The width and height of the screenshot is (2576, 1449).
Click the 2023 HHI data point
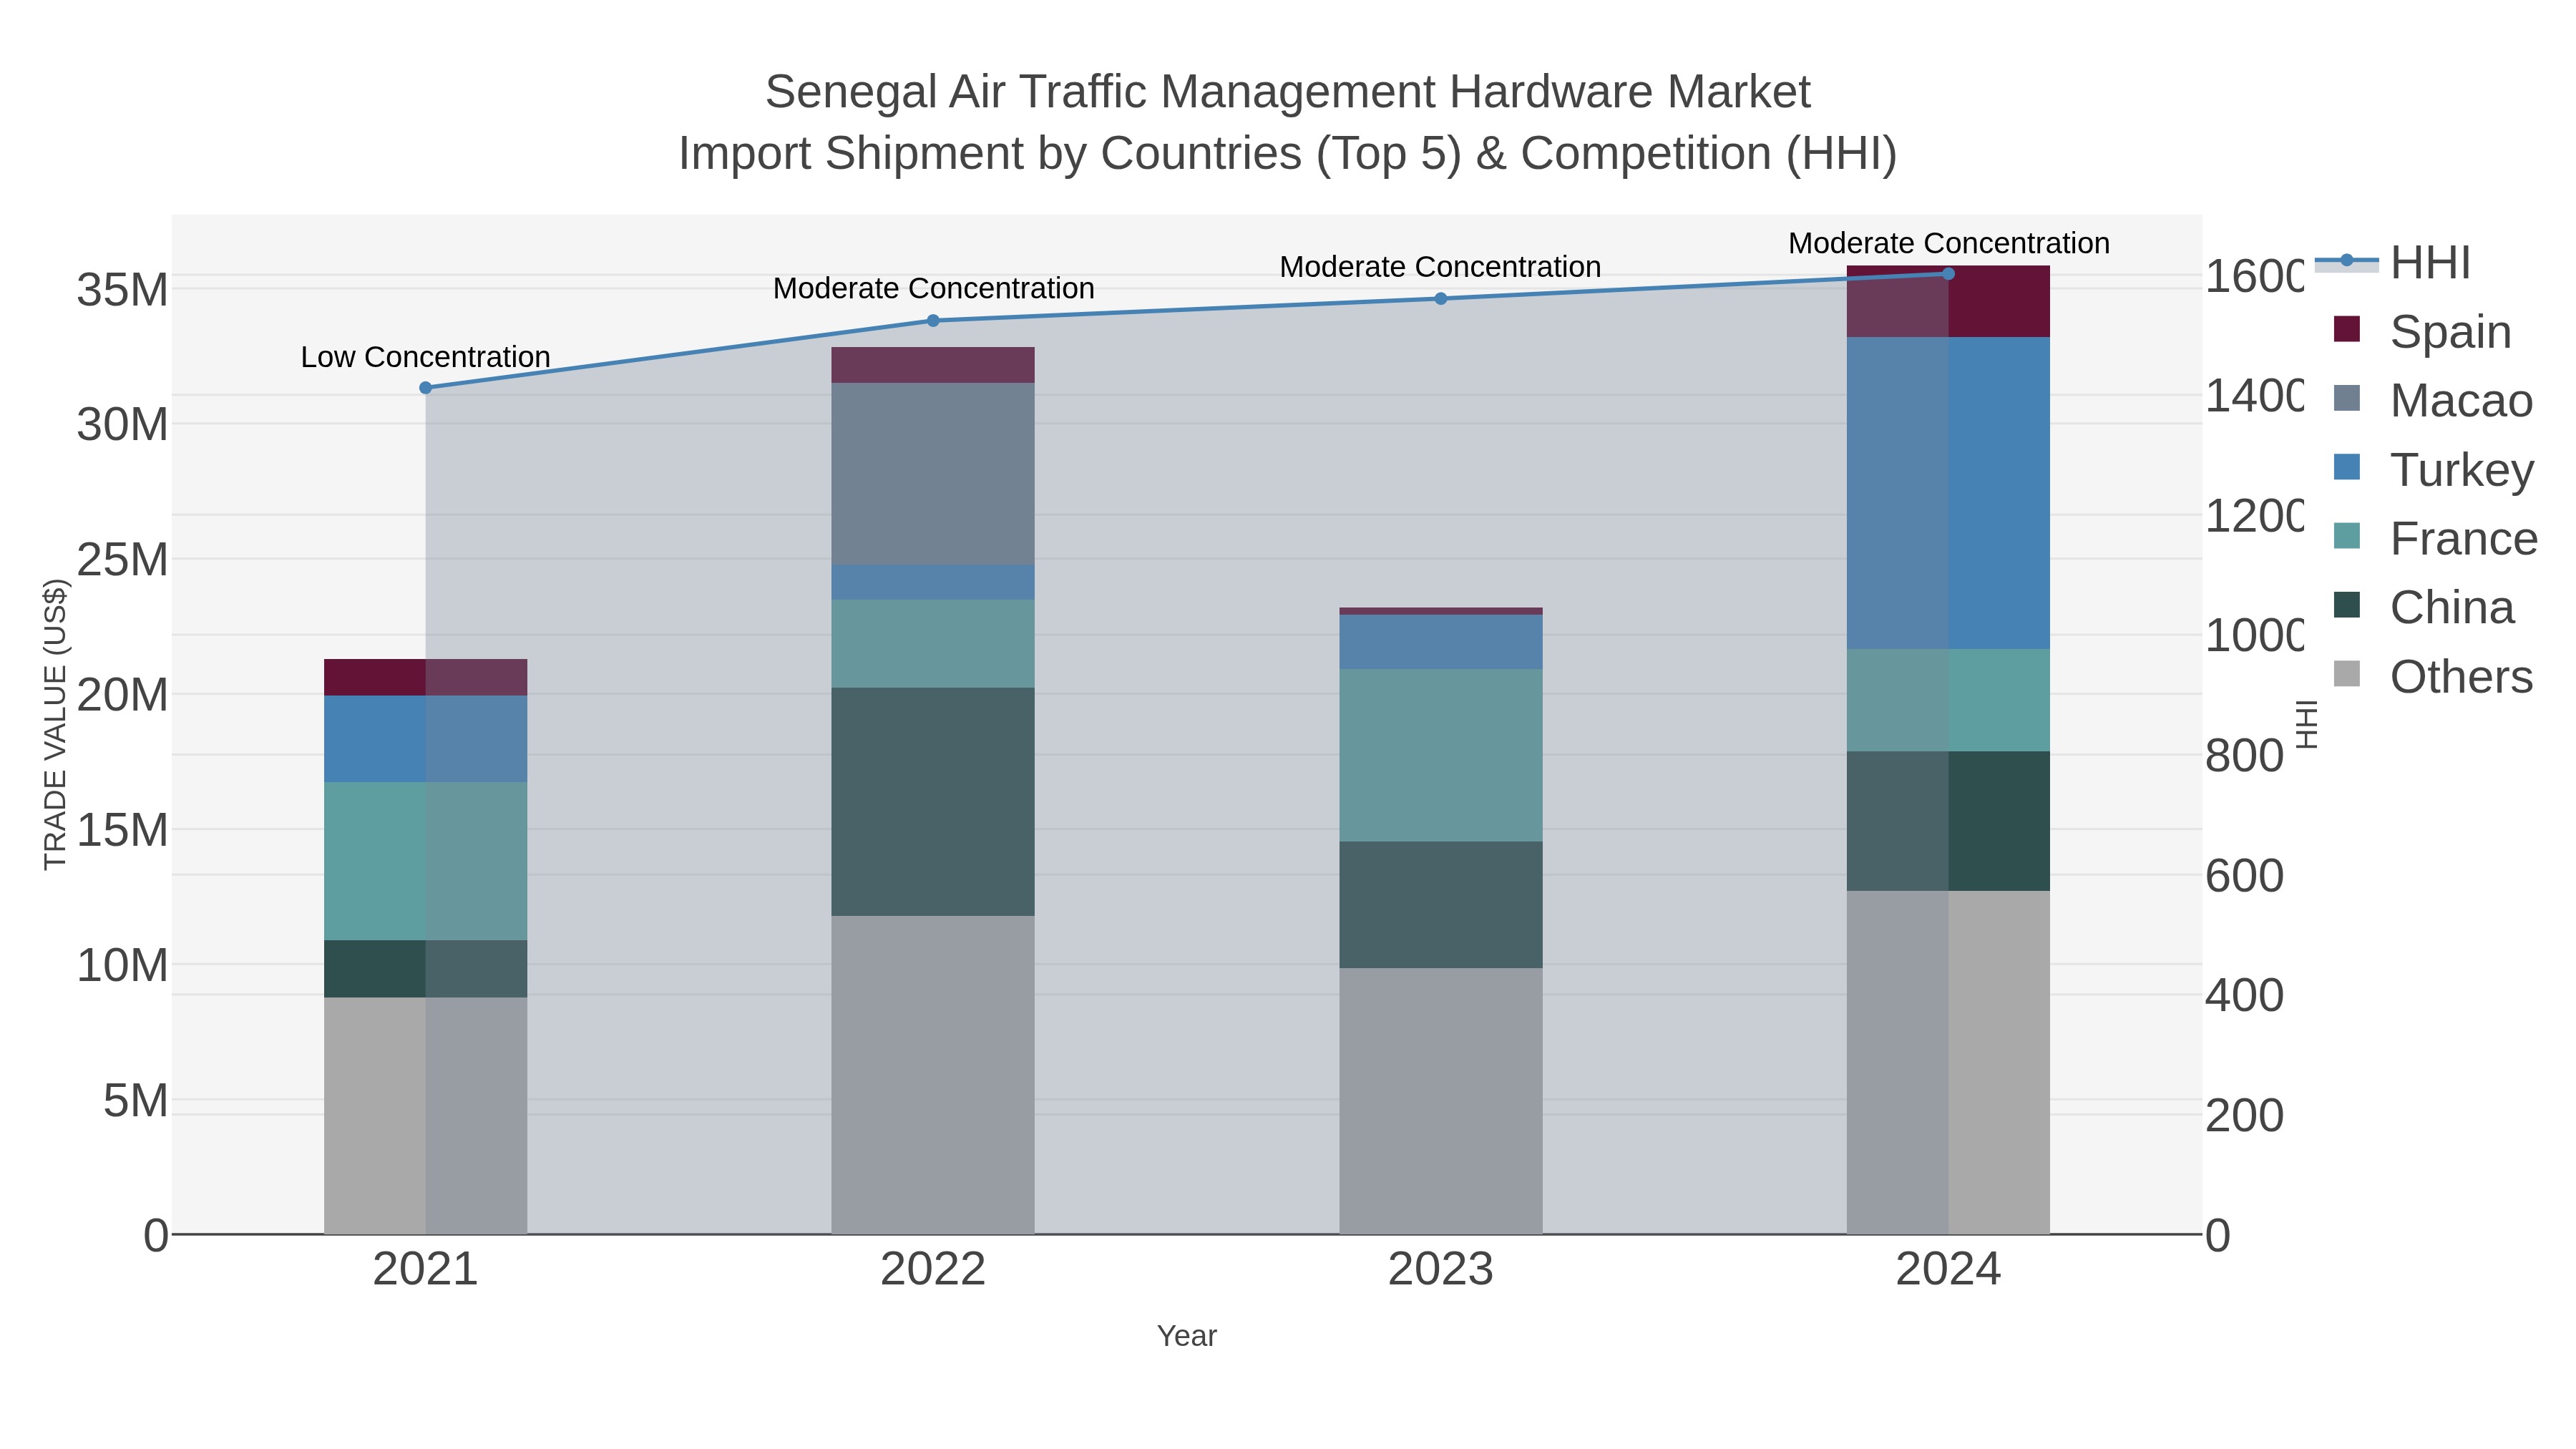pos(1441,299)
